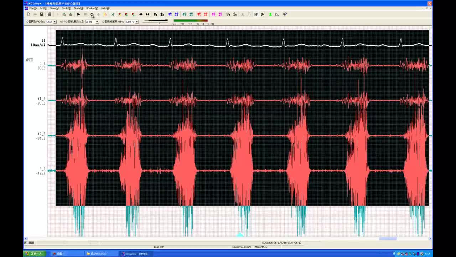This screenshot has width=456, height=257.
Task: Click the Windows Start button
Action: 34,254
